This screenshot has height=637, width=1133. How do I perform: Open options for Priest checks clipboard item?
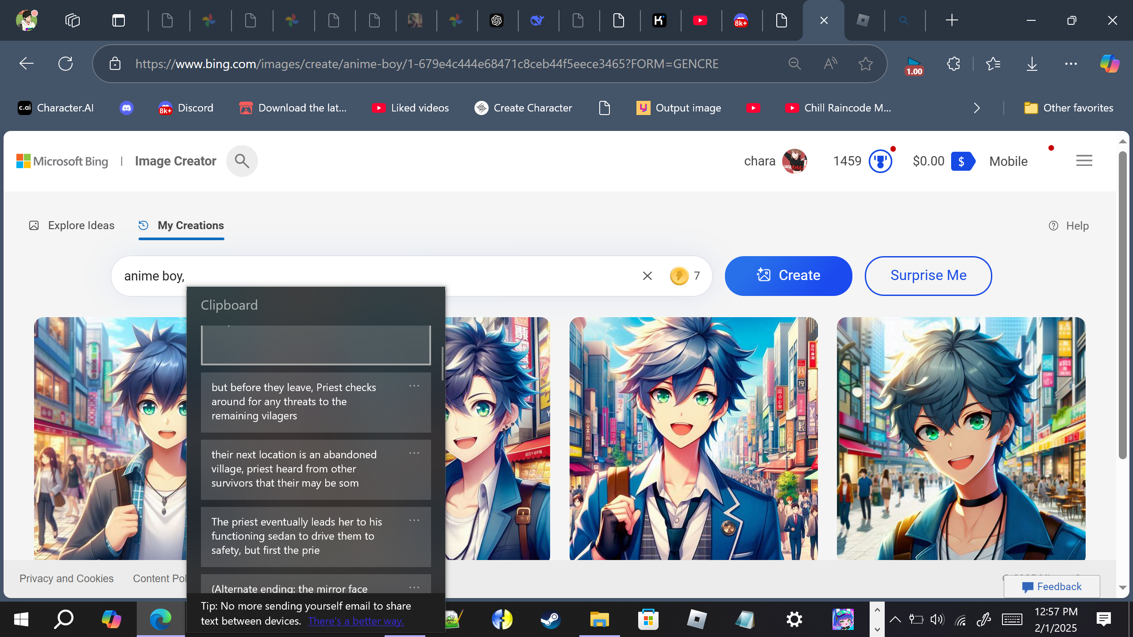pos(414,386)
